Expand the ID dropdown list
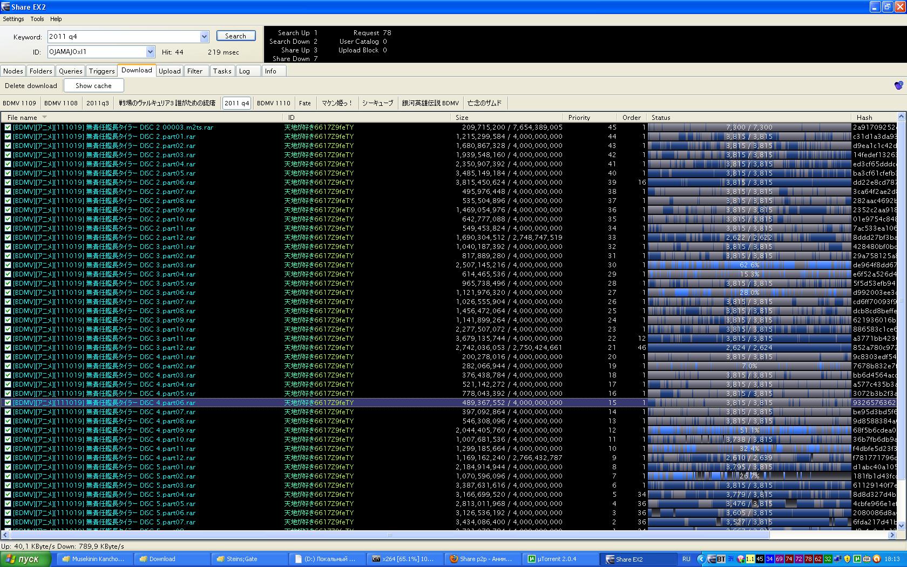The image size is (907, 567). [150, 52]
